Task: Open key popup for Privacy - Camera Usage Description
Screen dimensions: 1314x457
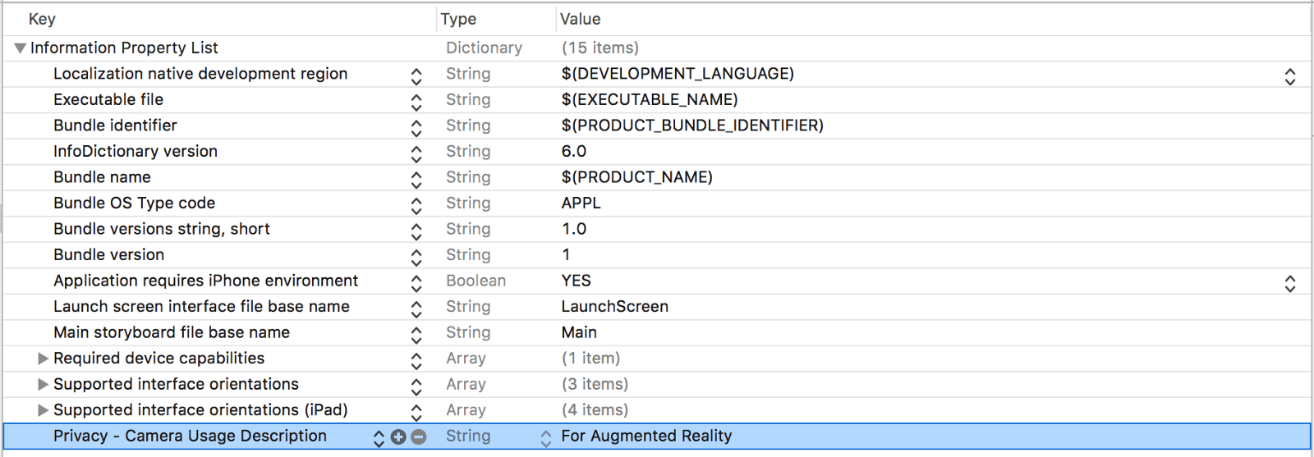Action: (x=378, y=438)
